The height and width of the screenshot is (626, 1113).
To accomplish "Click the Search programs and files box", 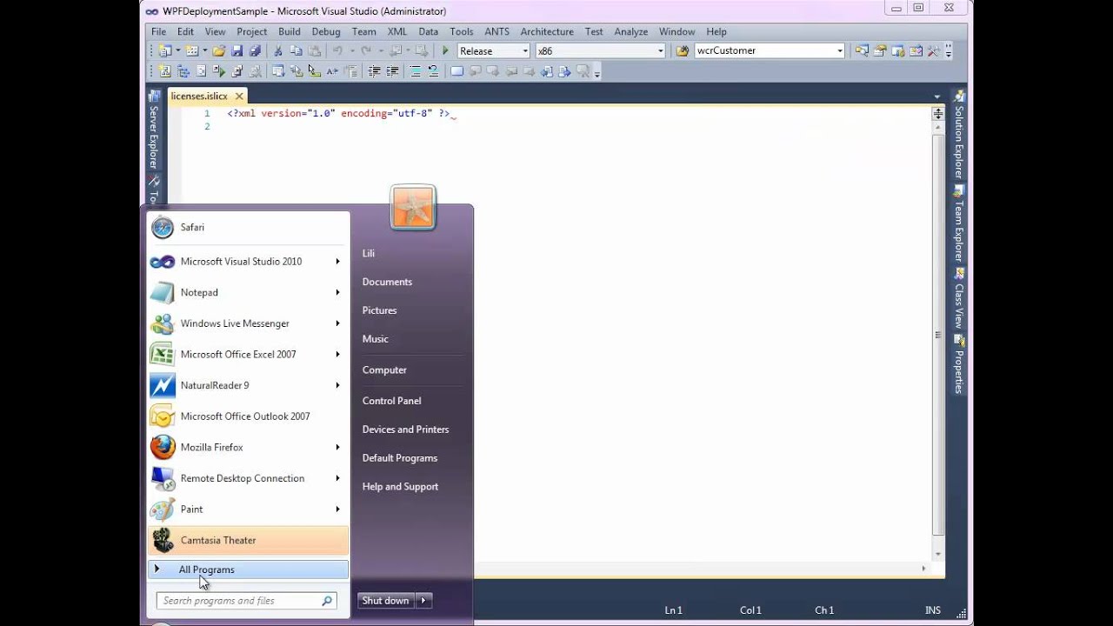I will pos(247,601).
